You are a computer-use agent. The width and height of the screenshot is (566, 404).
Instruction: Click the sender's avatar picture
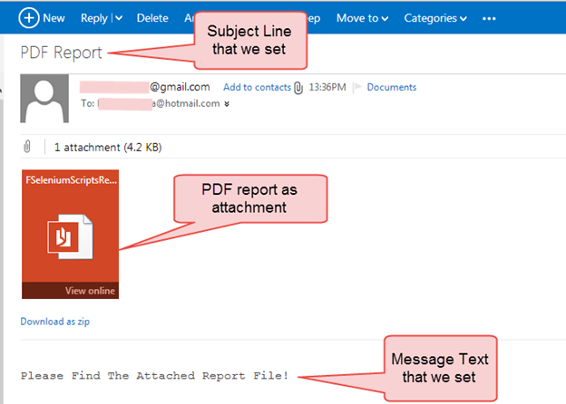pyautogui.click(x=44, y=100)
